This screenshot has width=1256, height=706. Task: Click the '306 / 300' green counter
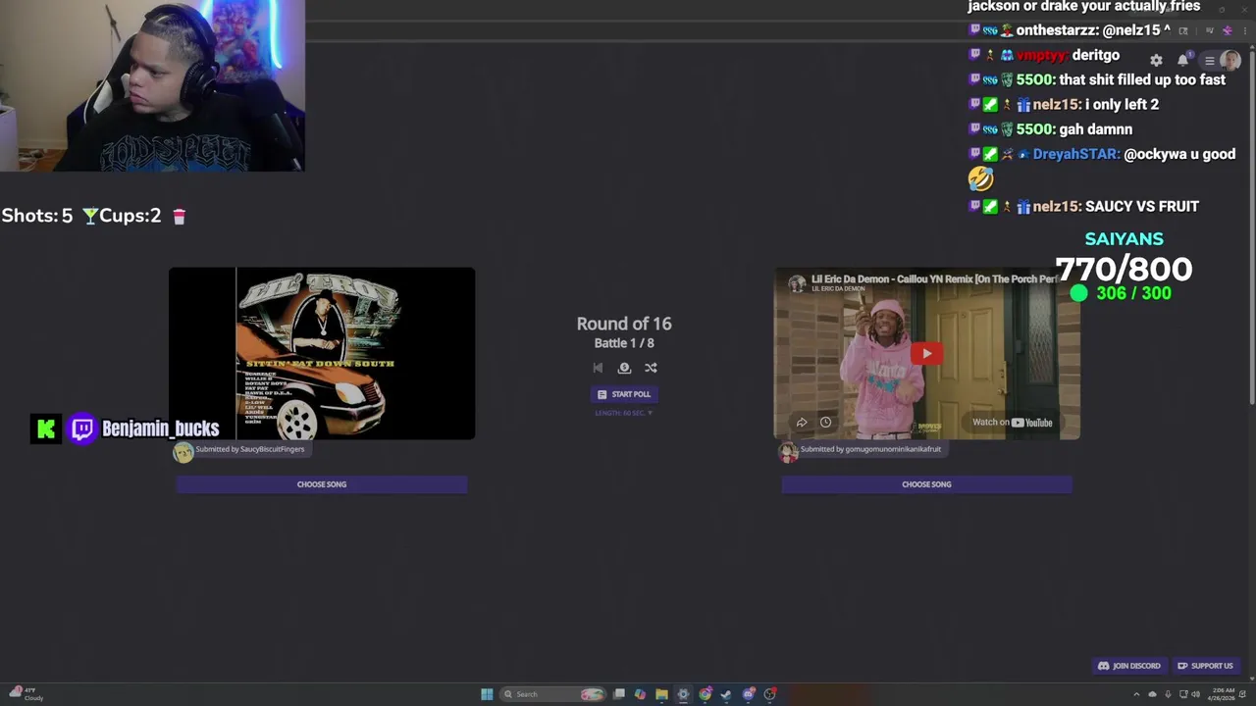pos(1133,293)
